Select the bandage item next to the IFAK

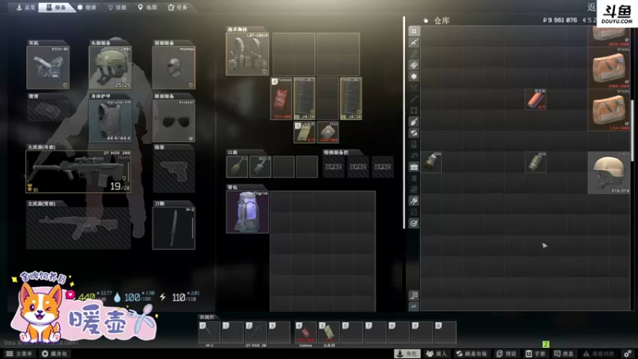pyautogui.click(x=305, y=132)
